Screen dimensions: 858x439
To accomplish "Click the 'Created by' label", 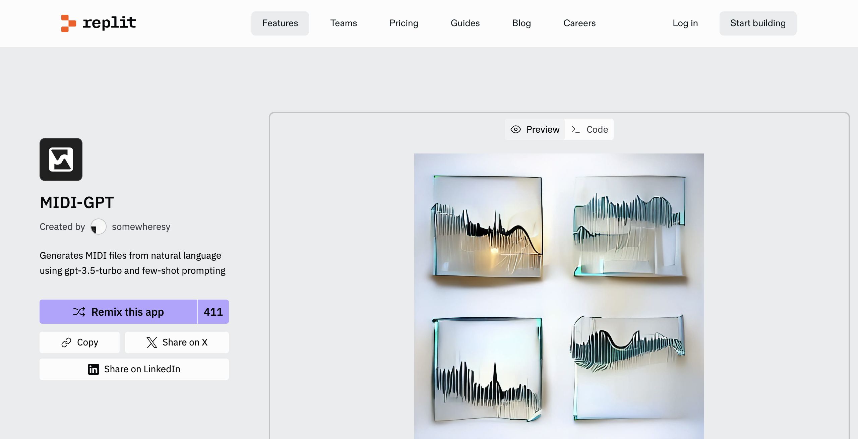I will [x=62, y=227].
